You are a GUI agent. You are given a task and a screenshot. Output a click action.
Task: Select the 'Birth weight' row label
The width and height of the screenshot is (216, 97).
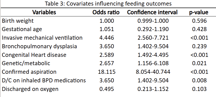[x=18, y=21]
